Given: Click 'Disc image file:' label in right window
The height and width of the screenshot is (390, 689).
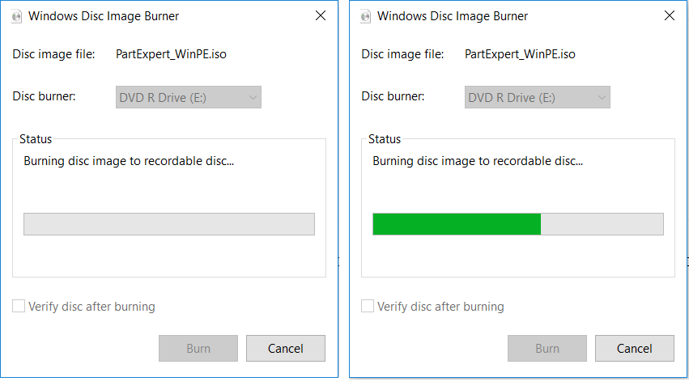Looking at the screenshot, I should click(x=402, y=54).
